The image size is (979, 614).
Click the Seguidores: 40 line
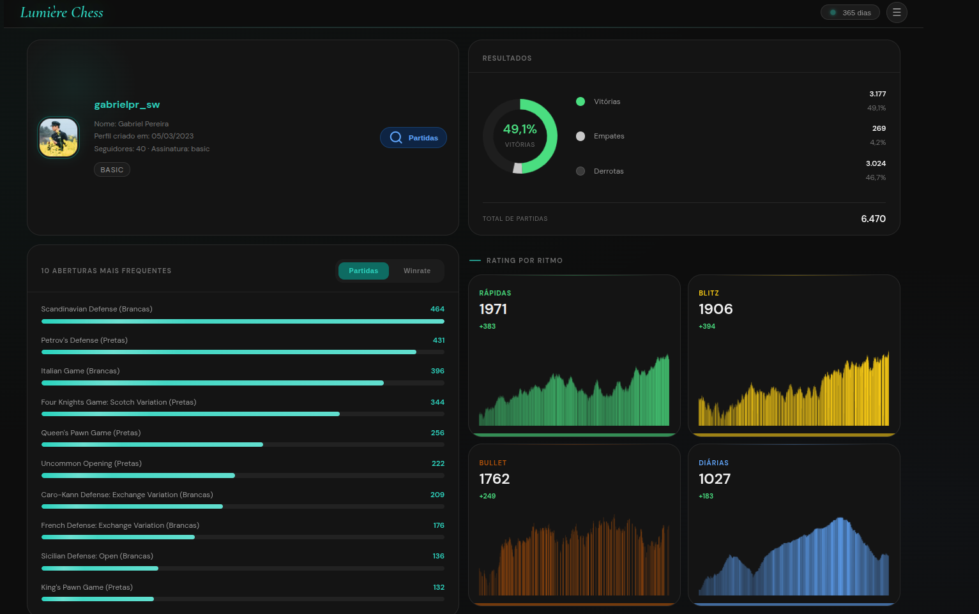[151, 149]
